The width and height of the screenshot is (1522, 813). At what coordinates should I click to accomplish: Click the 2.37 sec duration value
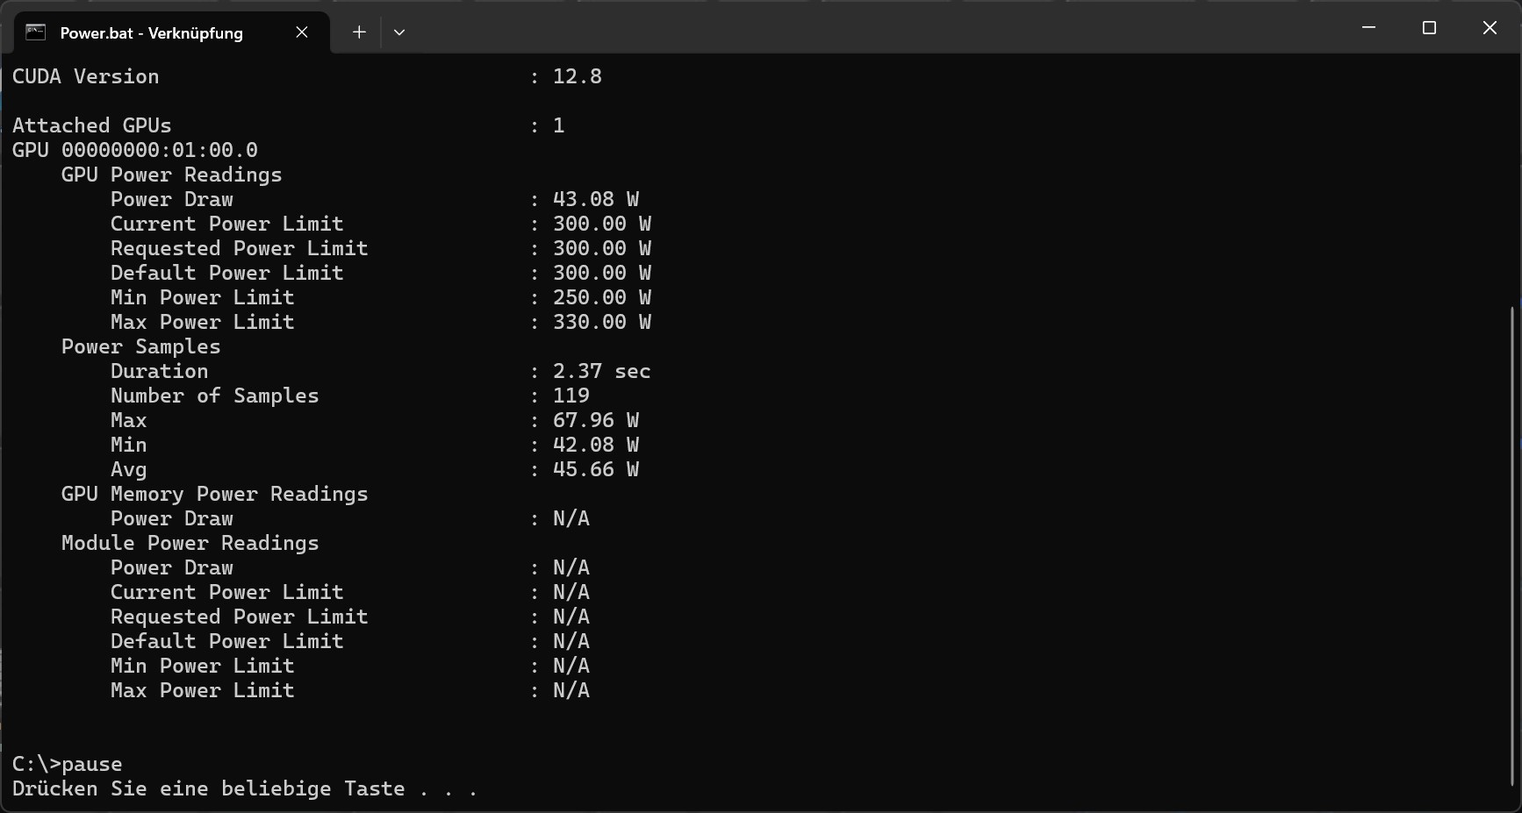coord(601,371)
